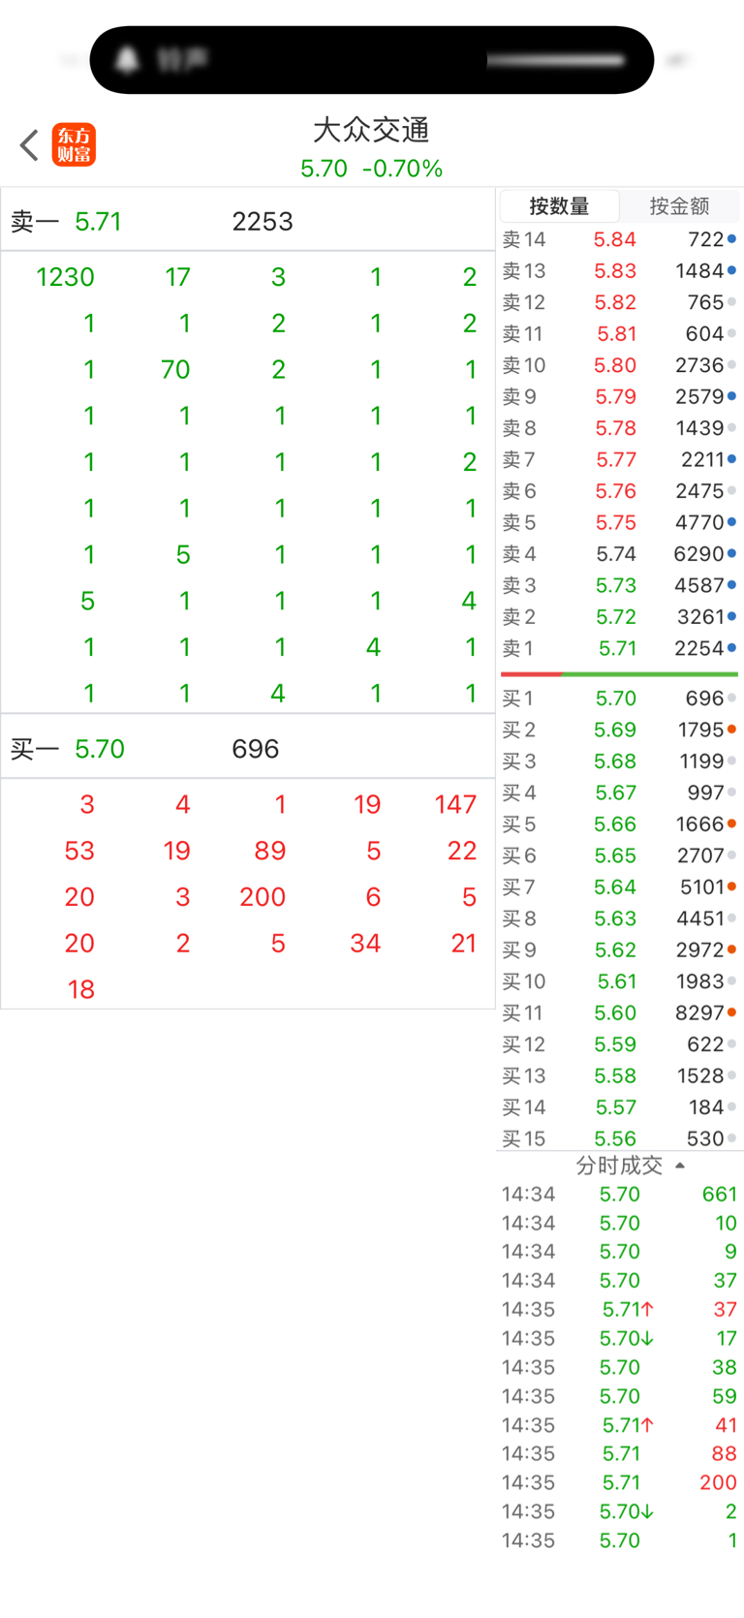Select the 买7 5.64 row
This screenshot has height=1618, width=744.
pos(619,887)
